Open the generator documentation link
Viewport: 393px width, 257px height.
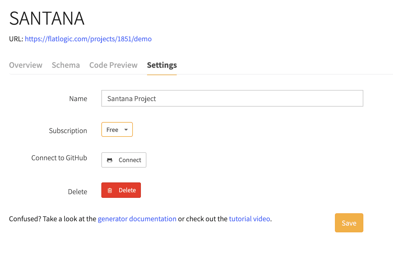point(137,219)
